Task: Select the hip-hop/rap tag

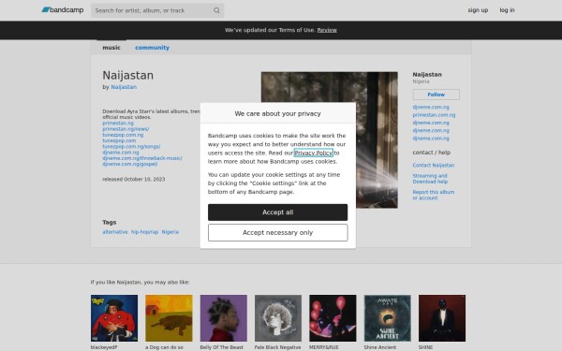Action: 144,232
